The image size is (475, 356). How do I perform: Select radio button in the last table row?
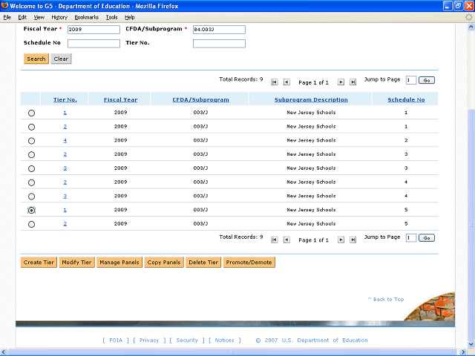pos(31,224)
